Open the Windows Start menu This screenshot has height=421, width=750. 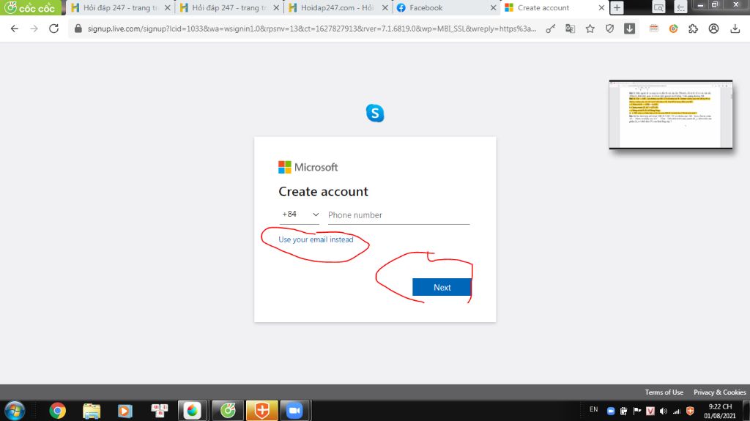15,411
